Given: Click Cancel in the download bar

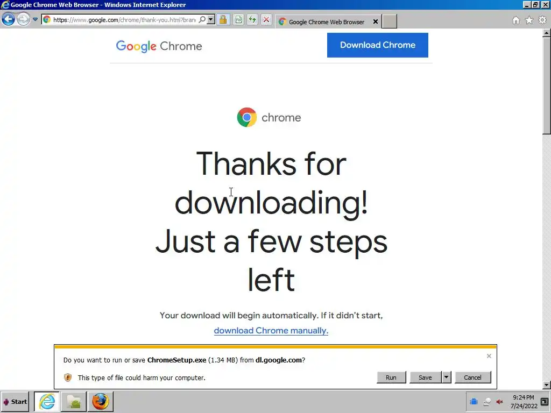Looking at the screenshot, I should (x=472, y=378).
